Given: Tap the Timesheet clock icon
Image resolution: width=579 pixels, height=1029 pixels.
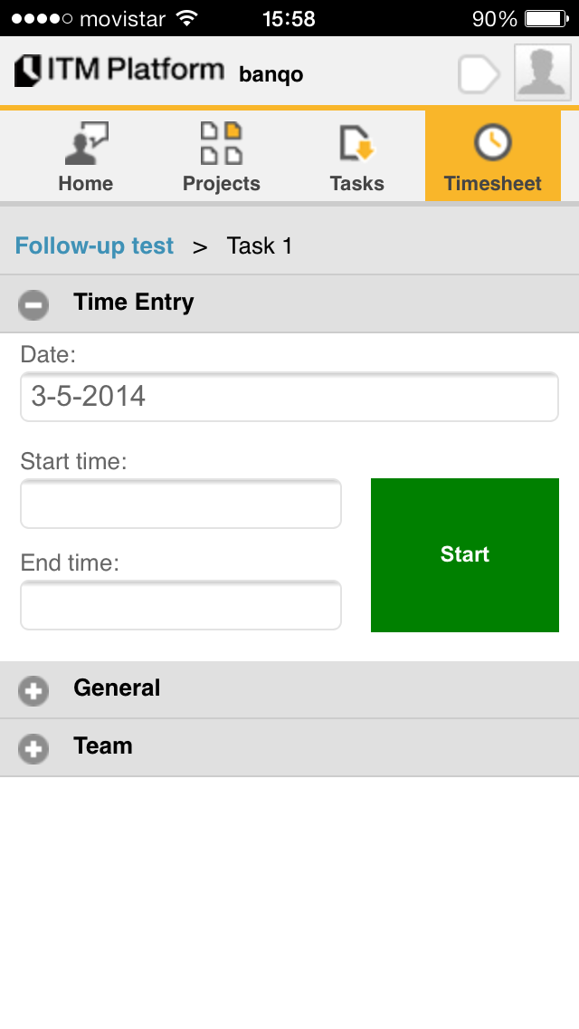Looking at the screenshot, I should [493, 143].
